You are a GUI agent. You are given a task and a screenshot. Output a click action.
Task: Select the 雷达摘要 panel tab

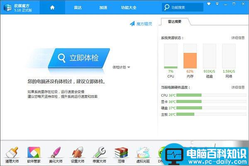(x=175, y=22)
